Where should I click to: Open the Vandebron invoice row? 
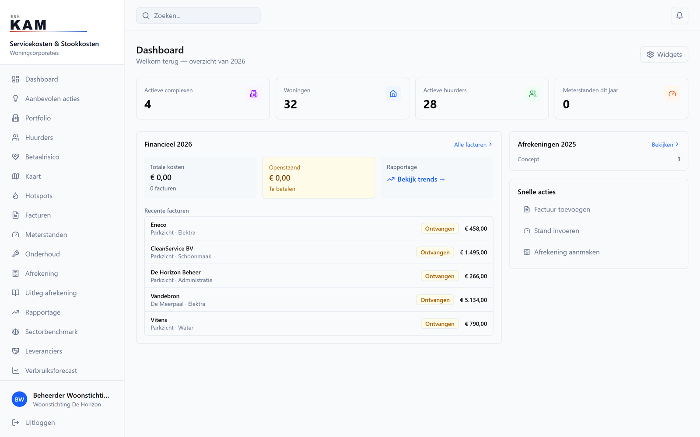[x=319, y=300]
